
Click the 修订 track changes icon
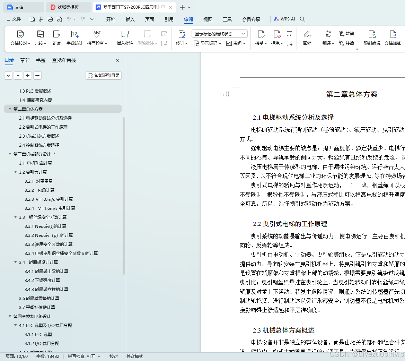[x=182, y=34]
